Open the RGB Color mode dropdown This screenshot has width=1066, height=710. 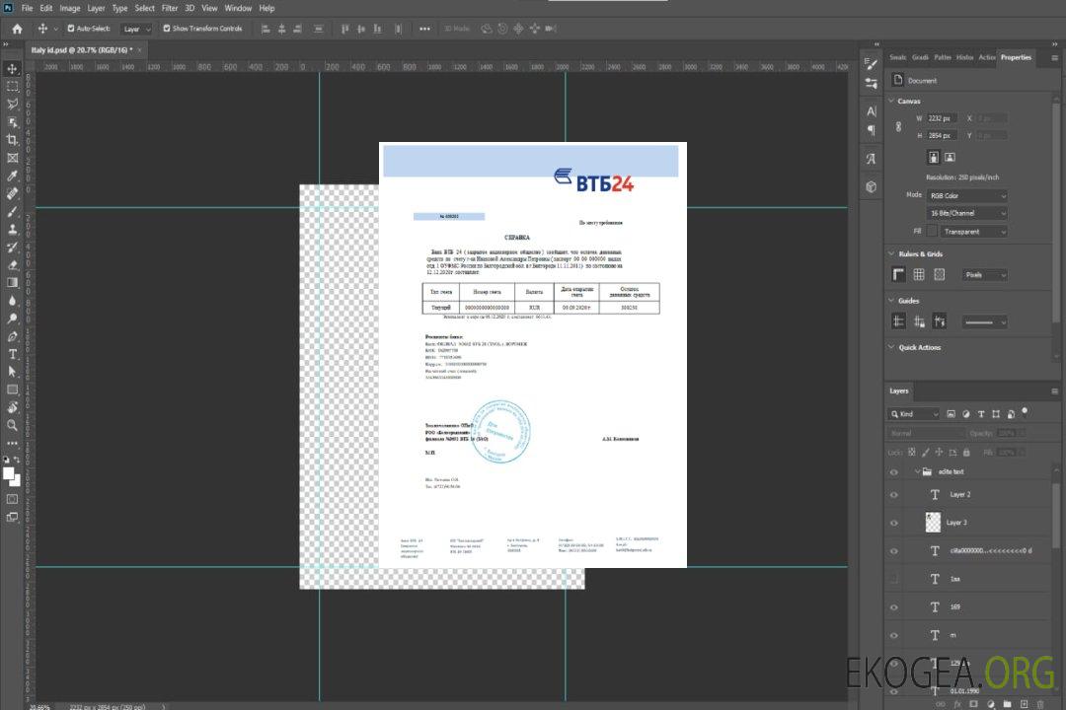[967, 195]
